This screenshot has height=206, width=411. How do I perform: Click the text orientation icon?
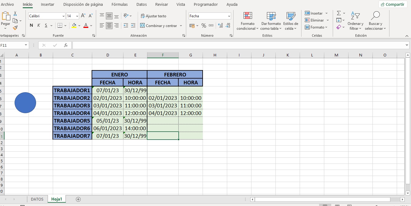[126, 16]
